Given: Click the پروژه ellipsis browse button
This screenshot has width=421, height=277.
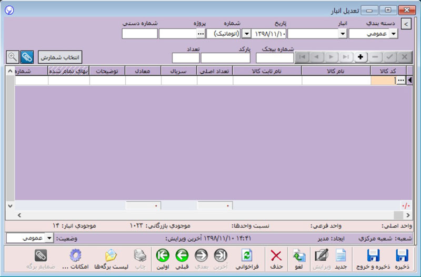Looking at the screenshot, I should 200,34.
